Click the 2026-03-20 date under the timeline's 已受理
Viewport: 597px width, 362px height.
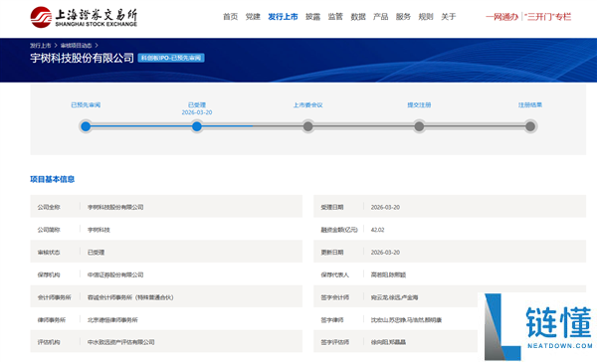(x=197, y=112)
